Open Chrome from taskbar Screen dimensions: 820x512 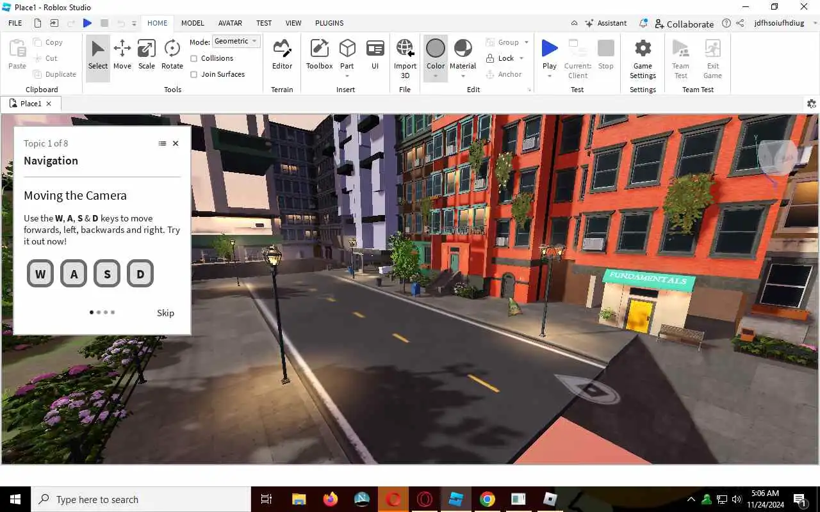488,499
